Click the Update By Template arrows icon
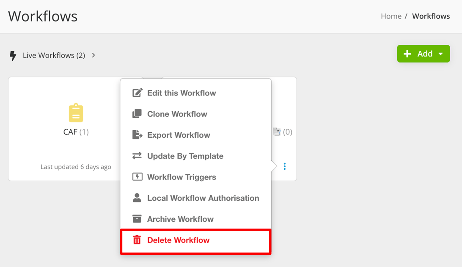 point(137,155)
